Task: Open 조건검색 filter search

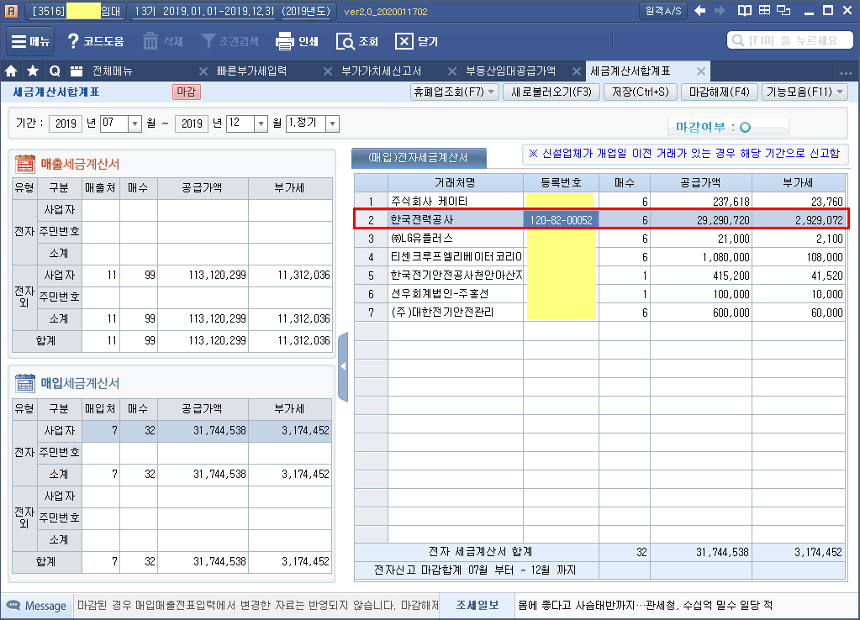Action: [230, 41]
